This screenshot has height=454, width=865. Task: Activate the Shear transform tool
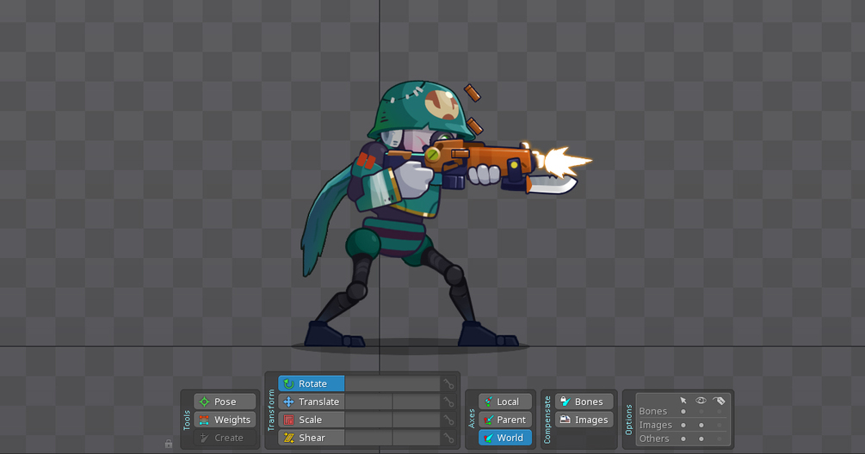click(311, 438)
